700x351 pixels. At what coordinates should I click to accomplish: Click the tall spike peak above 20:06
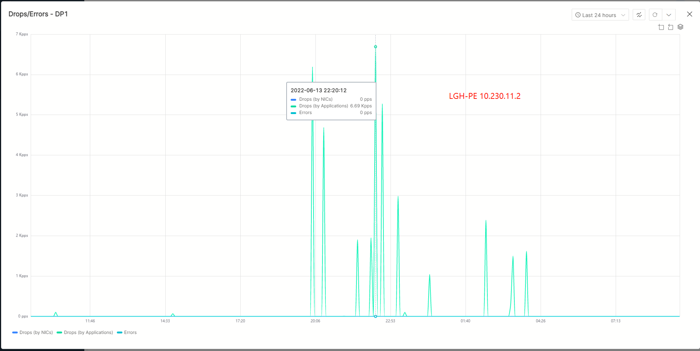click(312, 67)
